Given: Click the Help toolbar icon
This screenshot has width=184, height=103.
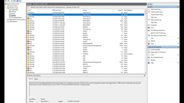Looking at the screenshot, I should pos(18,1).
